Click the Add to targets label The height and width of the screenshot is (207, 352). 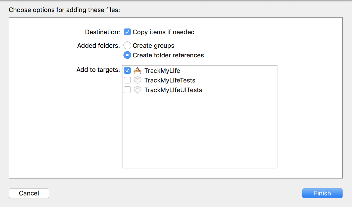coord(98,70)
